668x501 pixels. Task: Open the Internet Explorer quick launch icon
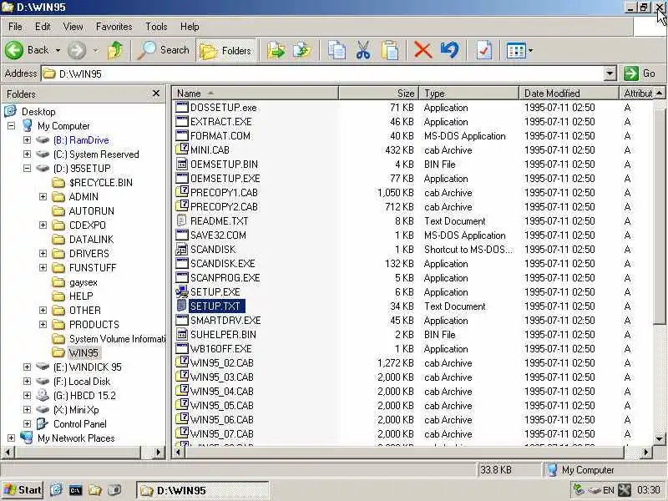[56, 490]
